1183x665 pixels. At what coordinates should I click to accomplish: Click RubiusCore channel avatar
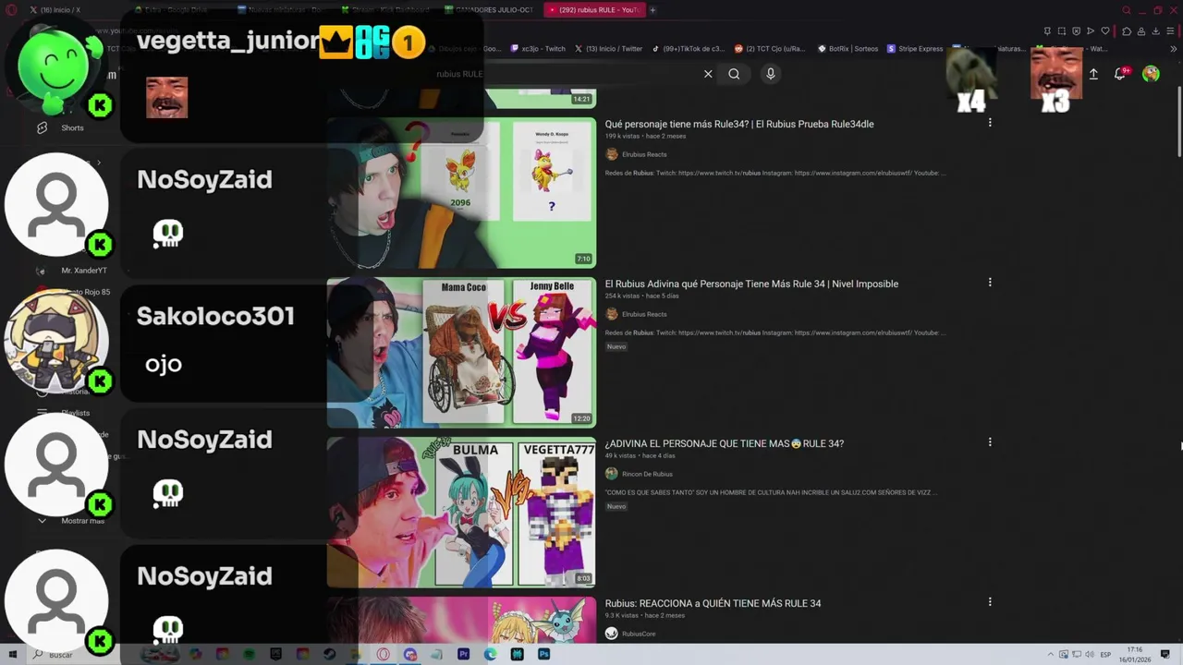tap(611, 634)
